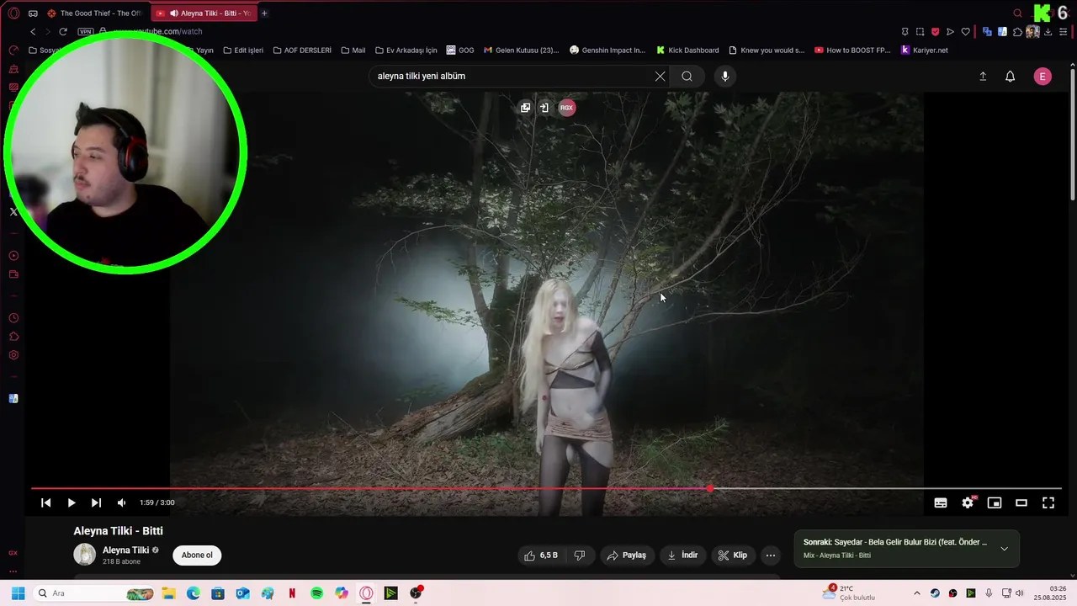
Task: Open How to BOOST FP bookmark
Action: click(x=852, y=50)
